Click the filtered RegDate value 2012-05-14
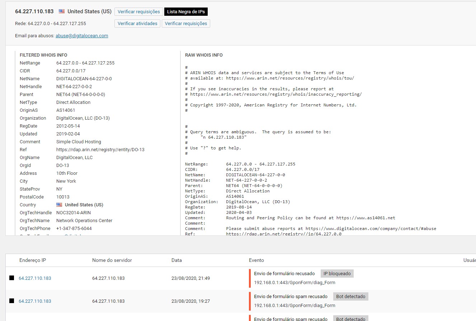The image size is (476, 321). click(68, 126)
